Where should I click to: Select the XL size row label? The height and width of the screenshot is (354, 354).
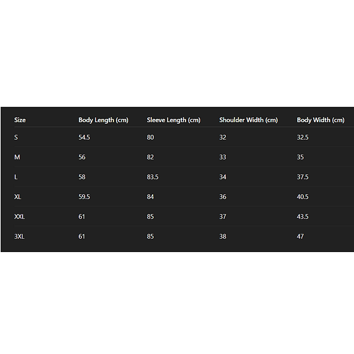pyautogui.click(x=18, y=197)
